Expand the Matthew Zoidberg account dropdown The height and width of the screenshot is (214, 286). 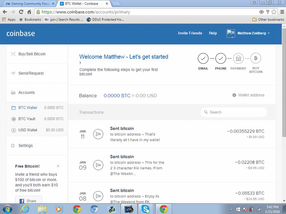click(x=253, y=33)
